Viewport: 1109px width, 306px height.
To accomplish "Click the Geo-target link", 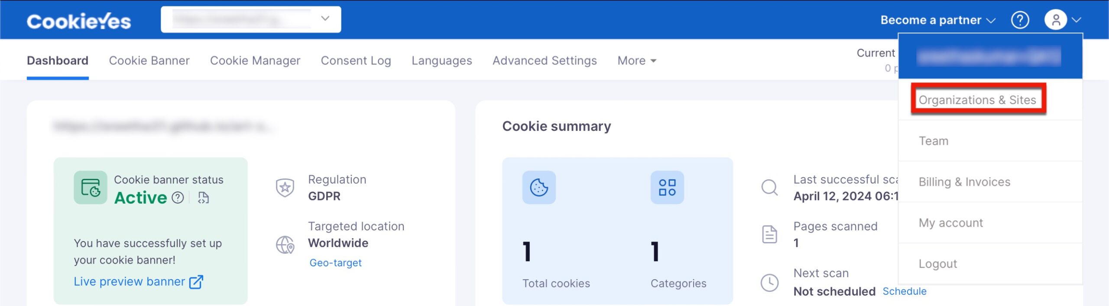I will [x=336, y=262].
